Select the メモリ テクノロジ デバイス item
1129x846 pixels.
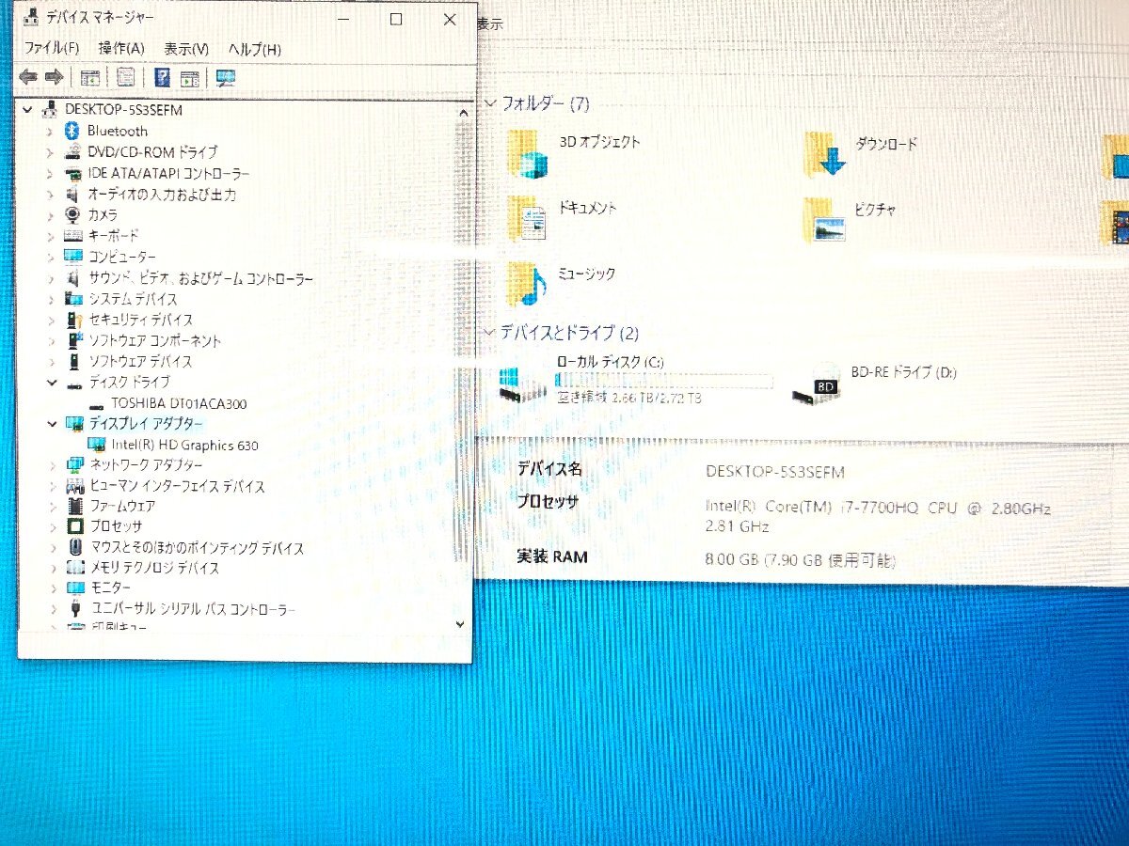pyautogui.click(x=155, y=568)
